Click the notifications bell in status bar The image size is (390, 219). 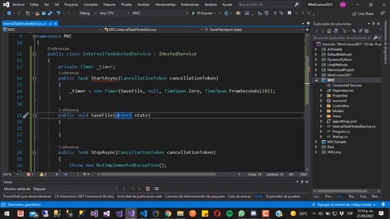(383, 204)
